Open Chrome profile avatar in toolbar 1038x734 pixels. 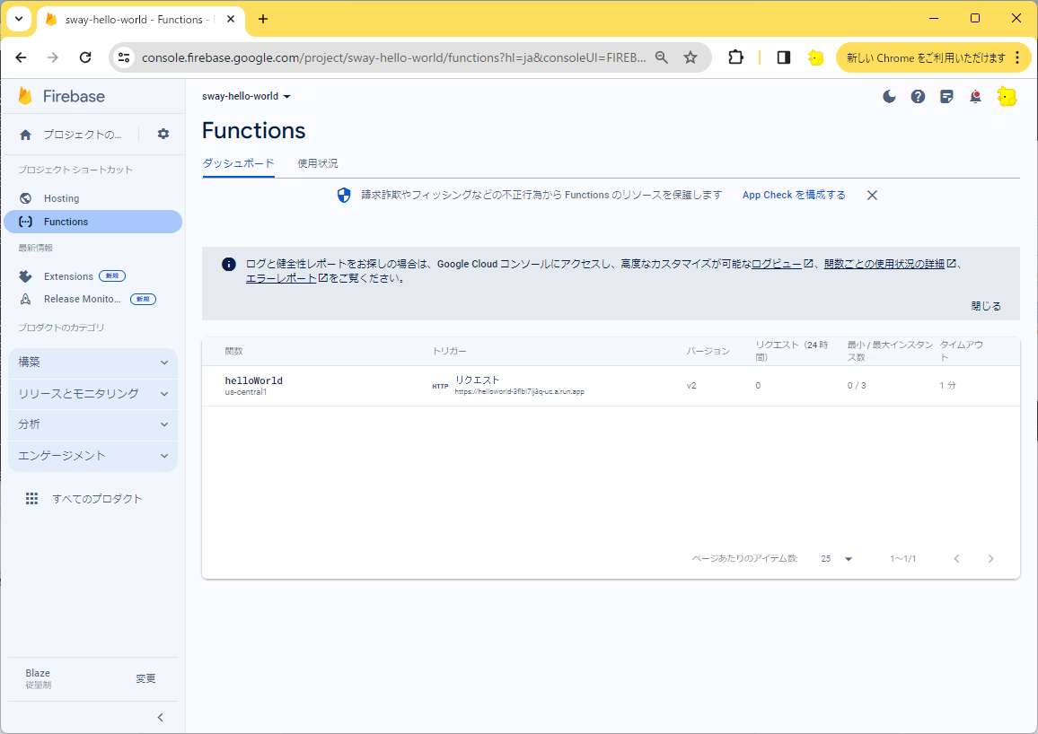click(x=815, y=57)
